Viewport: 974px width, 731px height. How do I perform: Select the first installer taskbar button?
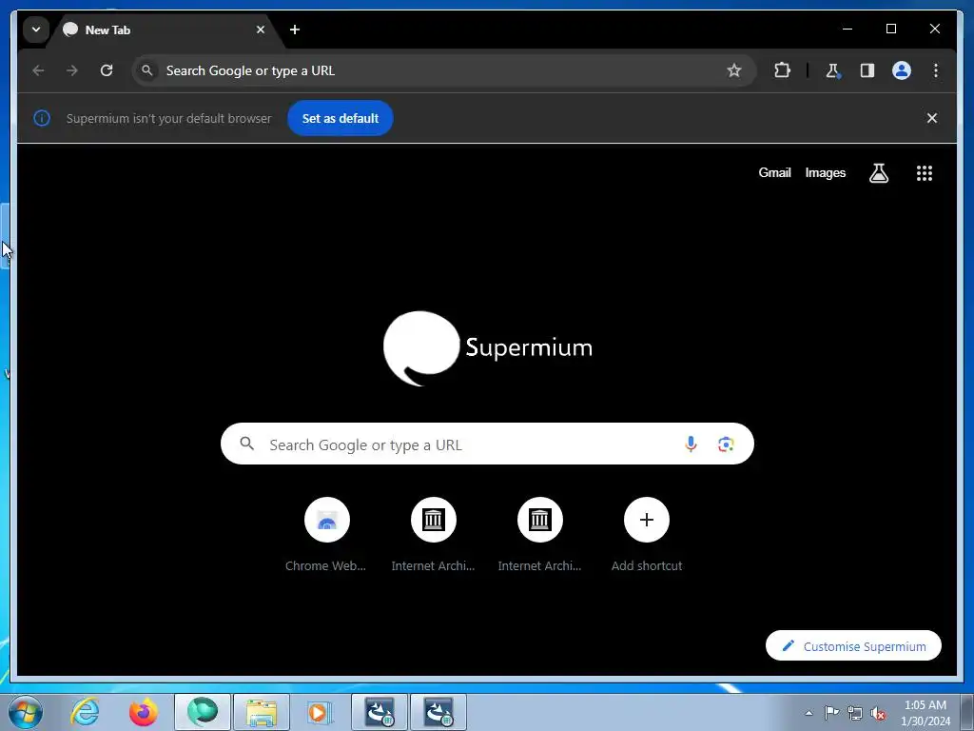click(x=380, y=712)
